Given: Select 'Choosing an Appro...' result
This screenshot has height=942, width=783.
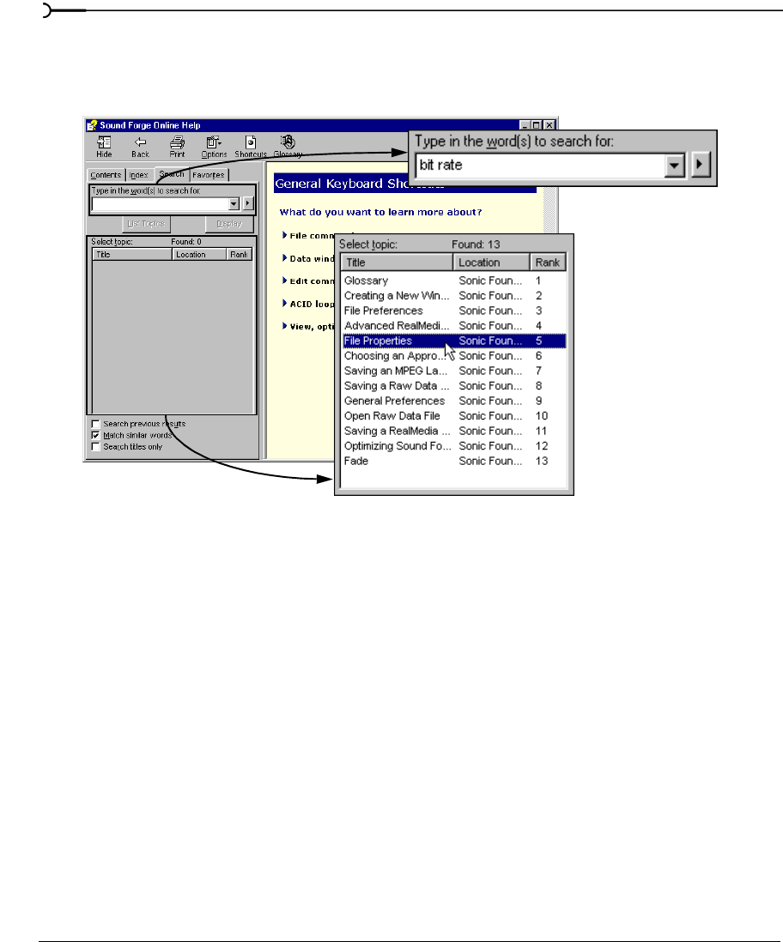Looking at the screenshot, I should (x=454, y=356).
